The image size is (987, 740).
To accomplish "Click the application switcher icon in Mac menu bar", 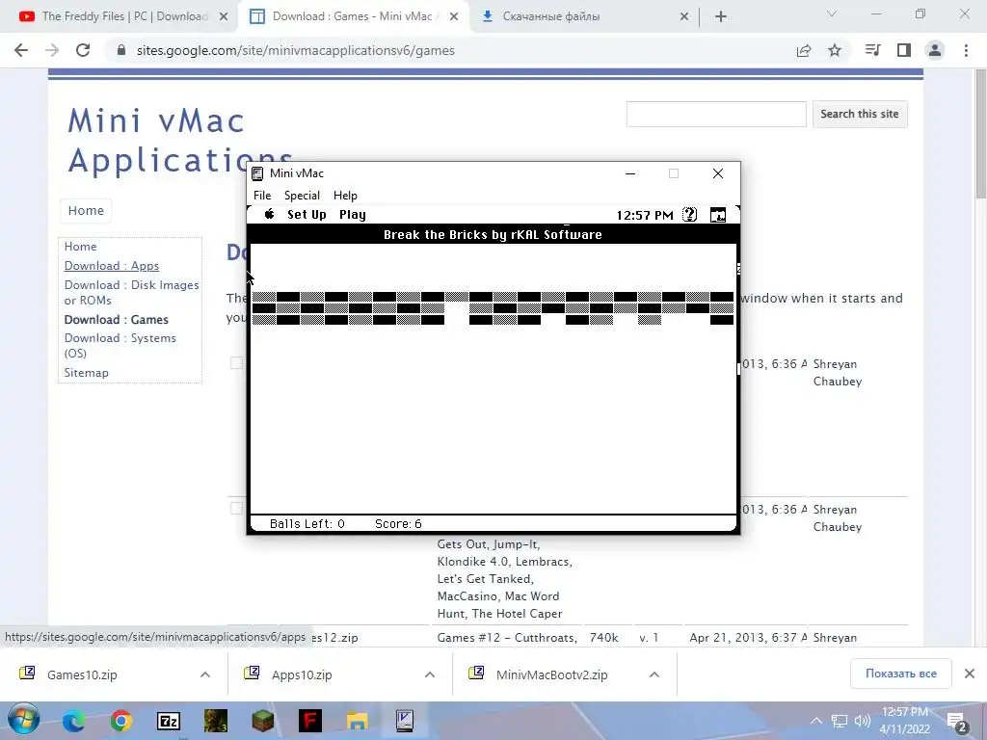I will pyautogui.click(x=717, y=215).
